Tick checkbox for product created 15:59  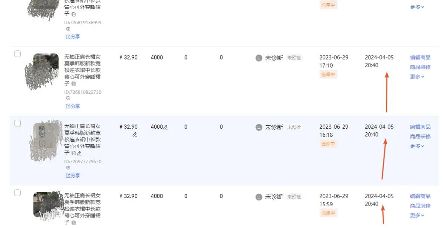(17, 193)
